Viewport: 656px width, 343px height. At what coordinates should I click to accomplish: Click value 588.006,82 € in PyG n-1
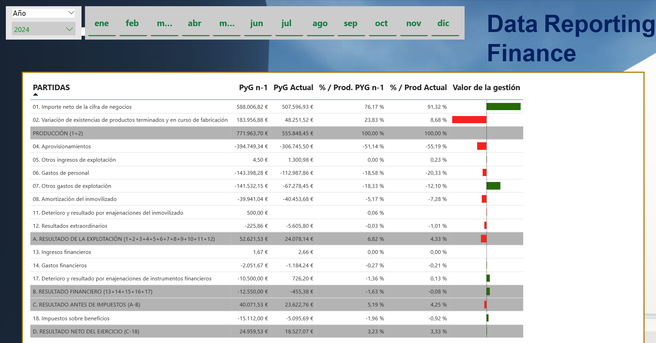[252, 107]
